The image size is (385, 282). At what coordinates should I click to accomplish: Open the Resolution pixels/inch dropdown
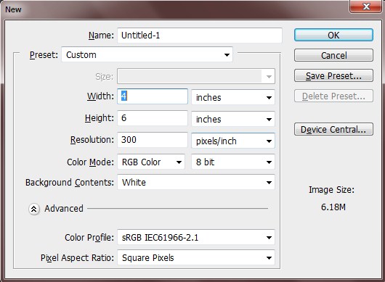pyautogui.click(x=233, y=141)
